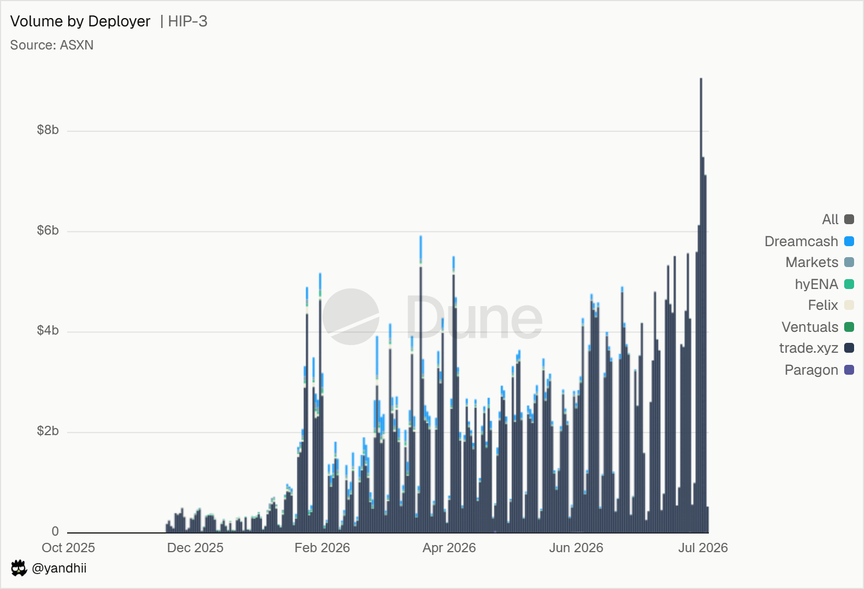Click the Apr 2026 x-axis label

(449, 548)
